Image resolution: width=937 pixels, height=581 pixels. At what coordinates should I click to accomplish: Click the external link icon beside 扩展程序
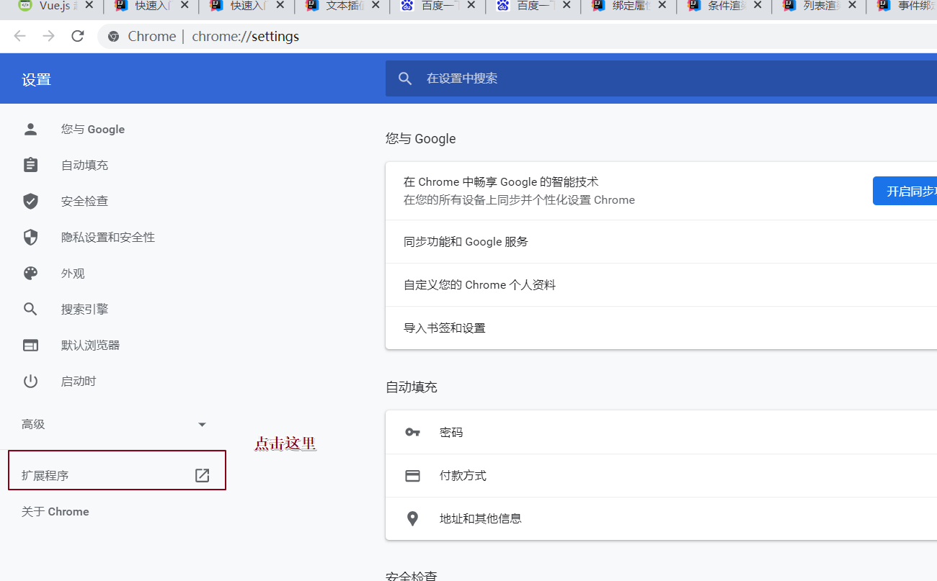(203, 475)
